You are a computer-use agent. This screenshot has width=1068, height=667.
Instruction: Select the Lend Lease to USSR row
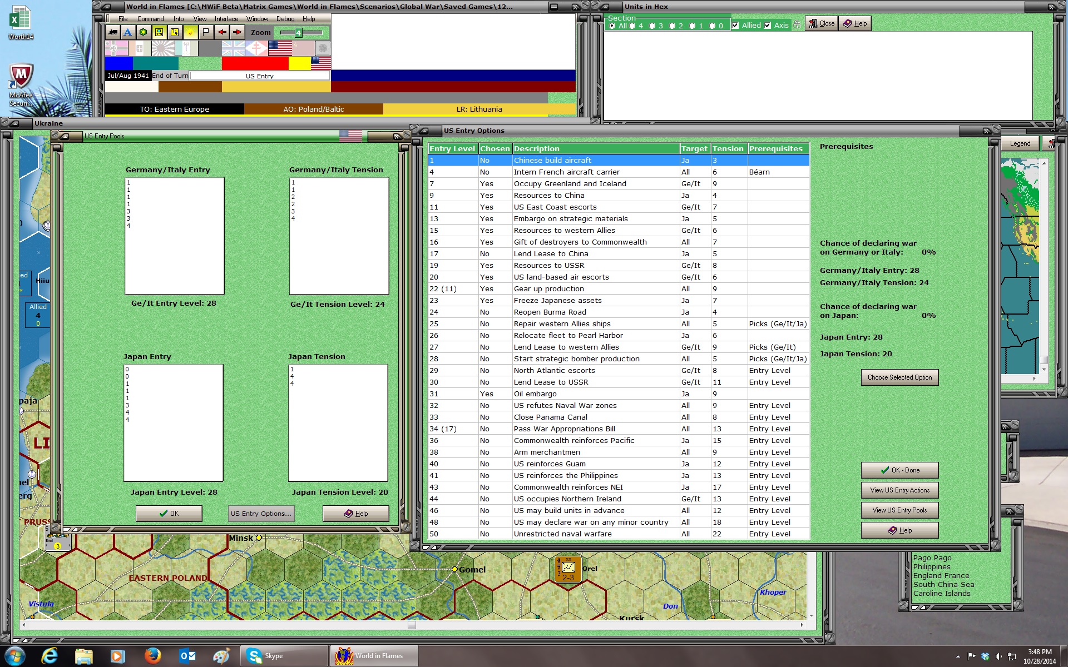click(619, 382)
